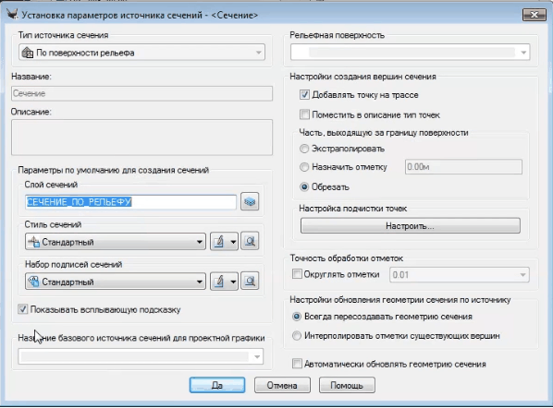Click into the Описание text area
This screenshot has width=553, height=408.
pos(141,138)
